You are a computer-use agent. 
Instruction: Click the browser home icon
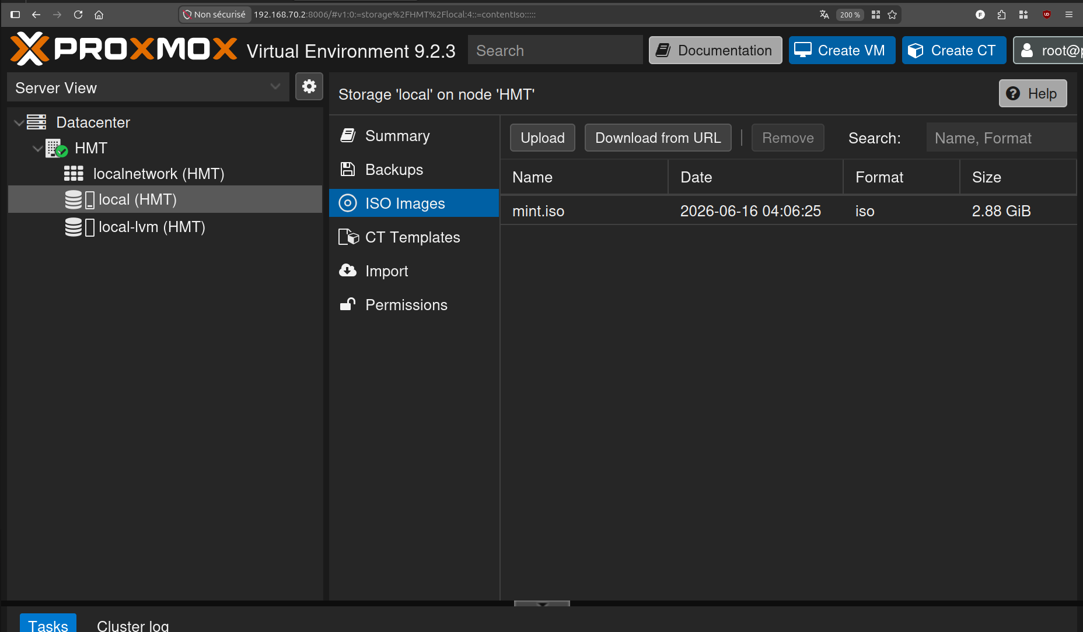99,15
